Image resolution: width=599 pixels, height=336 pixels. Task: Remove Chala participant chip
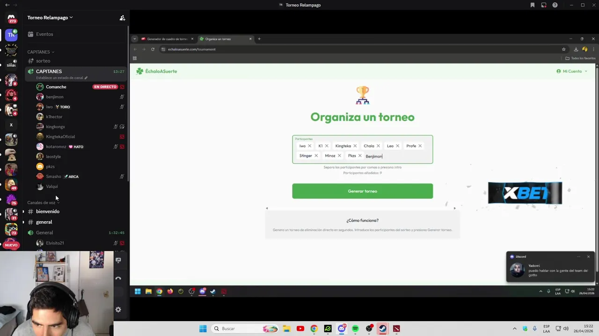click(x=378, y=146)
